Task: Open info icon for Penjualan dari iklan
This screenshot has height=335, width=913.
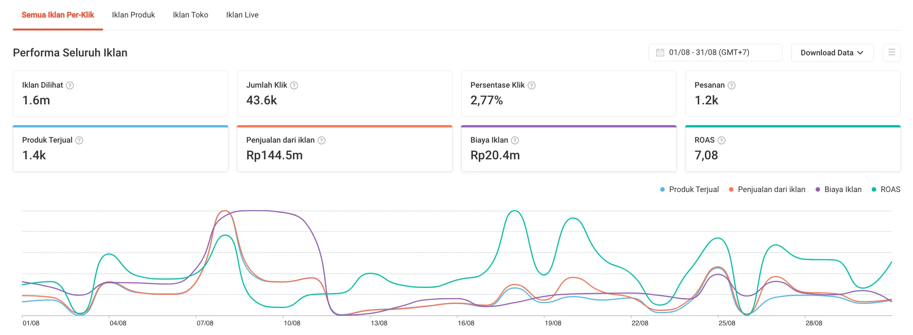Action: tap(322, 140)
